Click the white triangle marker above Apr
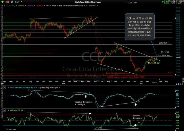The width and height of the screenshot is (184, 131). click(x=160, y=79)
